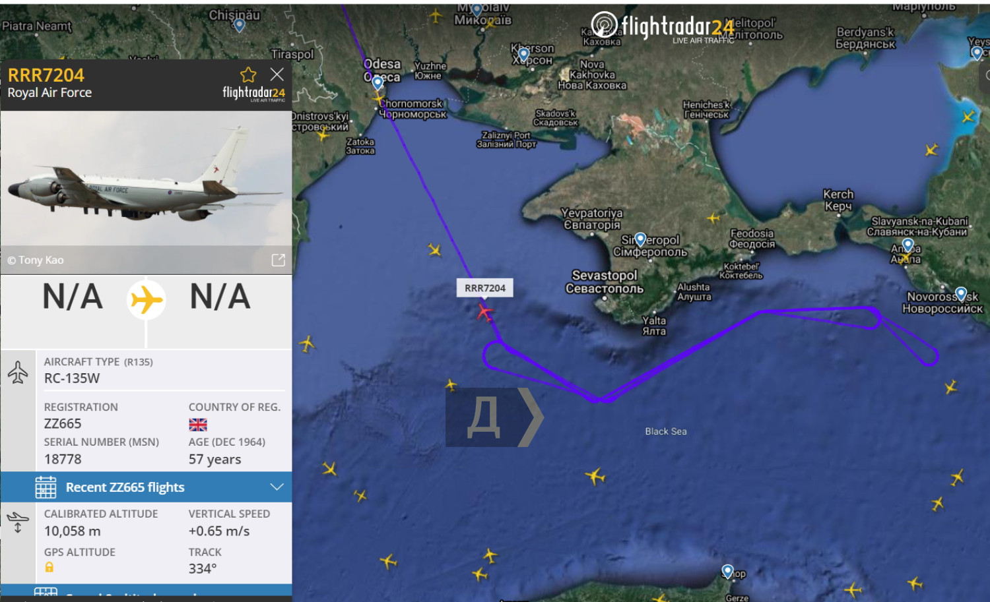Open Flightradar24 logo at top of map
The height and width of the screenshot is (602, 990).
click(x=663, y=28)
